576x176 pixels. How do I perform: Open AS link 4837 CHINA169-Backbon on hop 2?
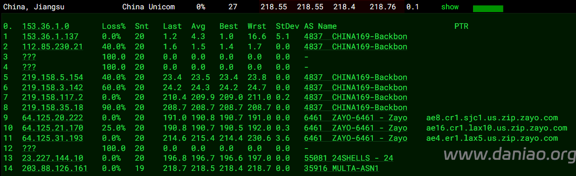click(356, 46)
